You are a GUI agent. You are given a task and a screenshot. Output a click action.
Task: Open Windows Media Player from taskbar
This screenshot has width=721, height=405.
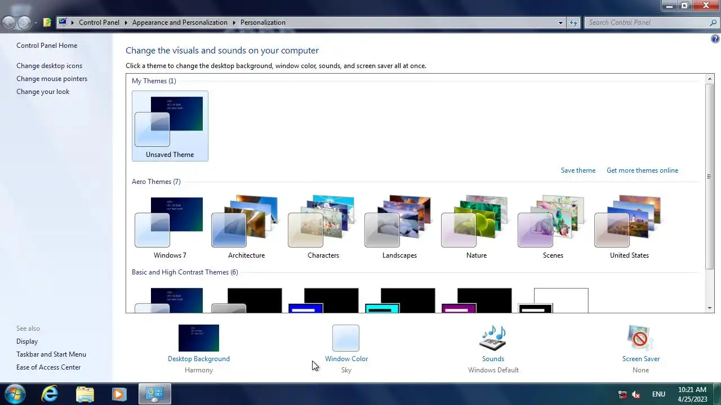[119, 394]
